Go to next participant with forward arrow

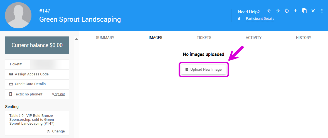[278, 11]
